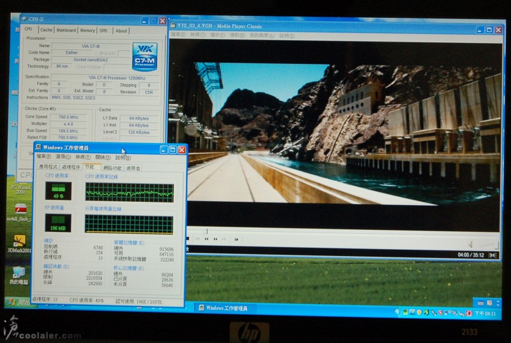
Task: Click fast forward button in Media Player Classic
Action: (215, 239)
